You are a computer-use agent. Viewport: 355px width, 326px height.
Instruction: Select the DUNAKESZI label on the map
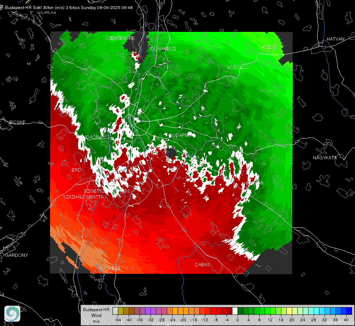163,49
